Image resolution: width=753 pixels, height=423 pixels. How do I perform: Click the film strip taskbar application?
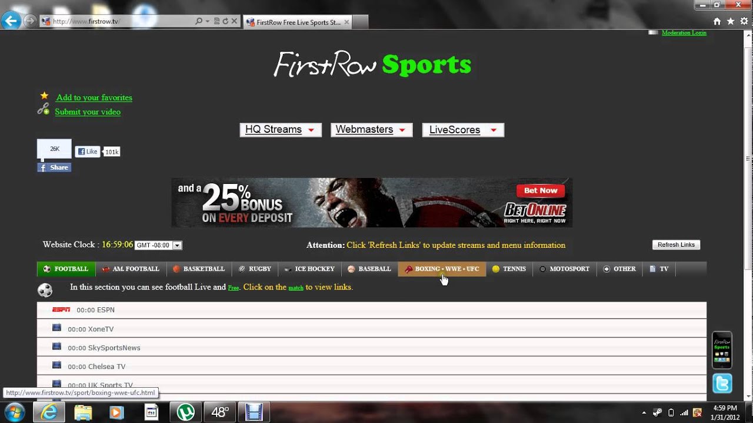(254, 412)
